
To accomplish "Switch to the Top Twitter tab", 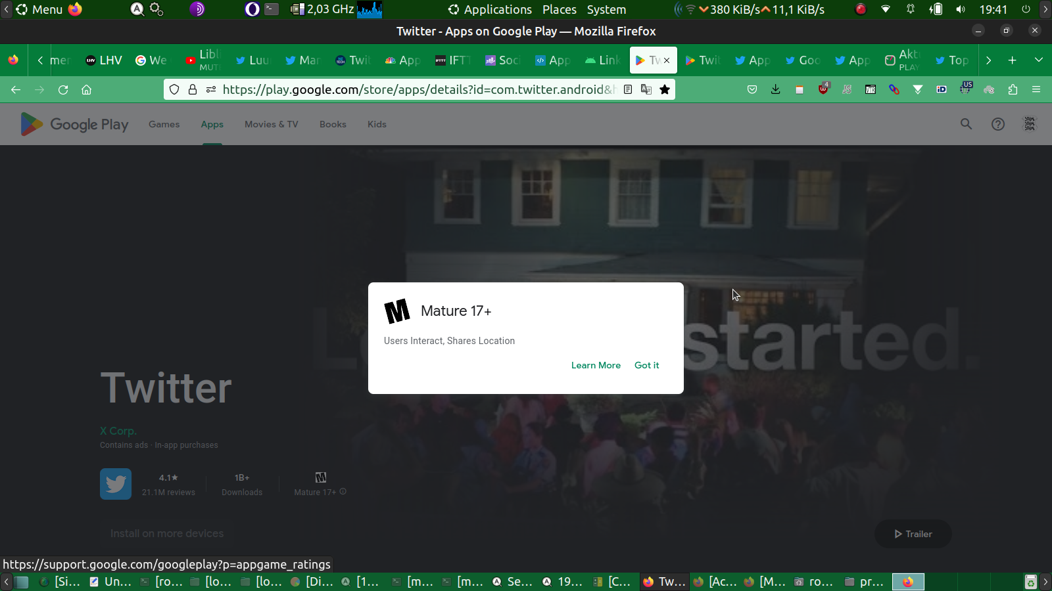I will [x=951, y=60].
